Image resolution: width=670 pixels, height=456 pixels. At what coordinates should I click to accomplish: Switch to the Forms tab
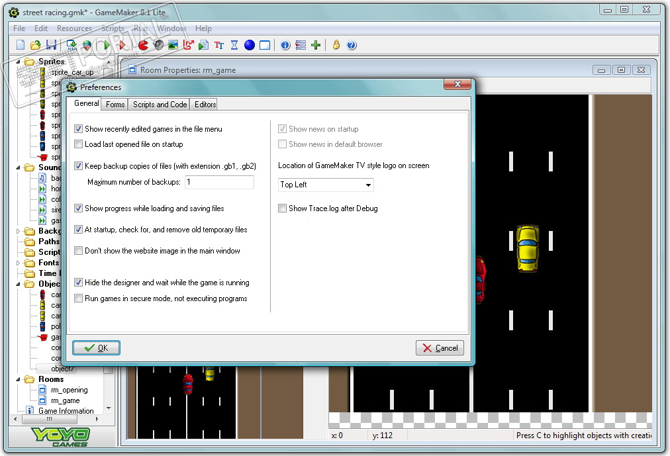[115, 104]
